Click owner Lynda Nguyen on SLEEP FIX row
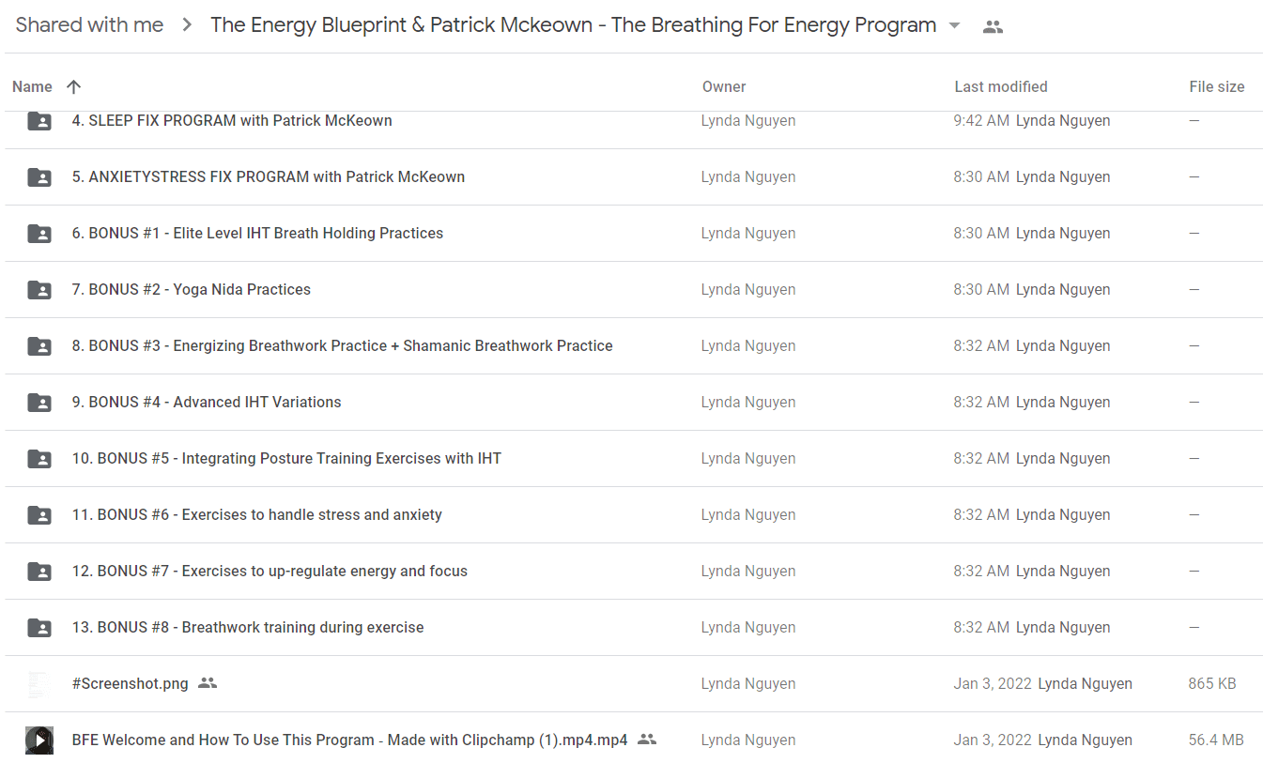This screenshot has width=1263, height=763. [748, 120]
